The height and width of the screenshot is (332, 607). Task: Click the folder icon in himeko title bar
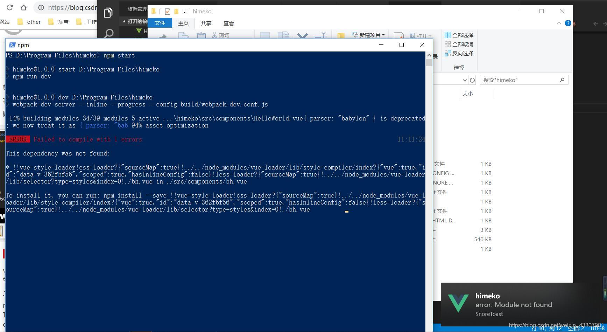tap(153, 11)
